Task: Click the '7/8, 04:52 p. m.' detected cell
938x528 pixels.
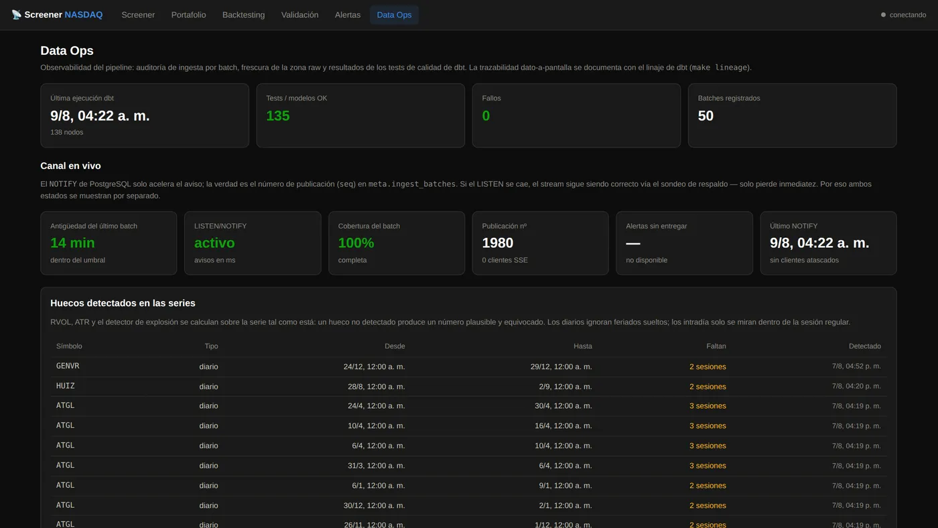Action: [856, 367]
